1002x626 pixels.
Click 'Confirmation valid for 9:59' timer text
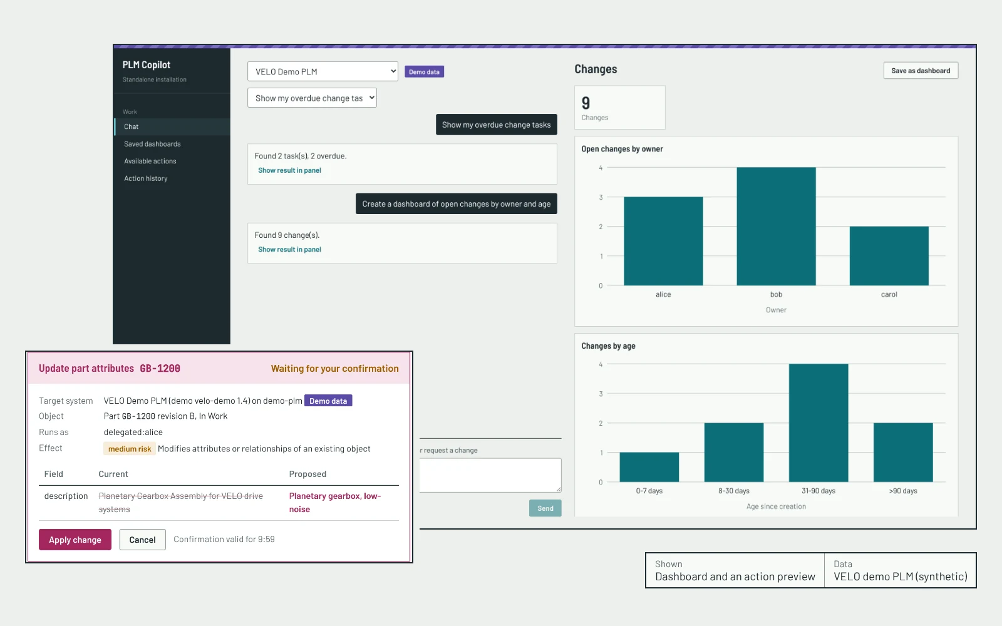(x=224, y=539)
